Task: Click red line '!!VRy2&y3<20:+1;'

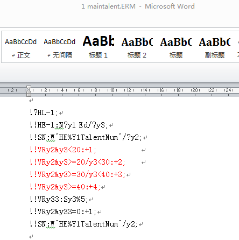Action: click(x=63, y=150)
